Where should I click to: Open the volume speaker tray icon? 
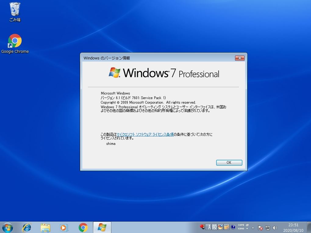(275, 228)
